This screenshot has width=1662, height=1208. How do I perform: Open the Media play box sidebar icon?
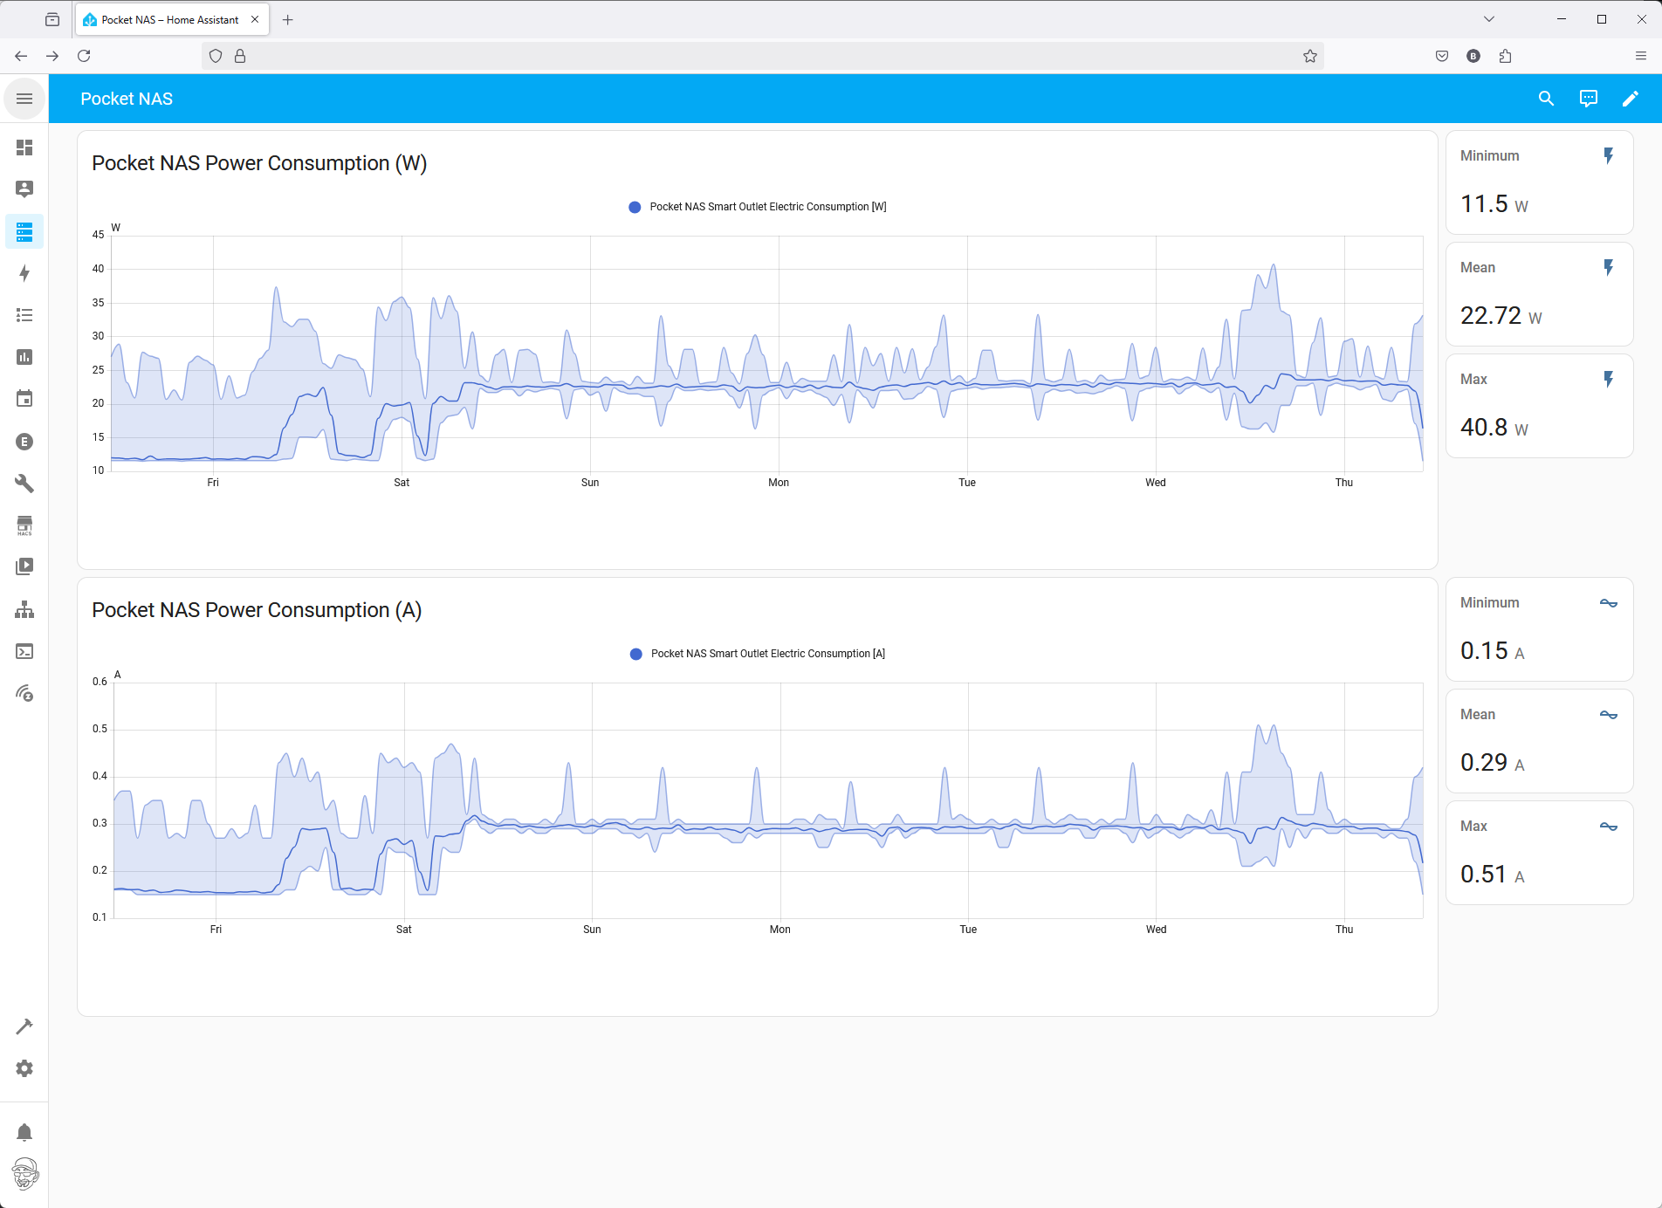(24, 567)
